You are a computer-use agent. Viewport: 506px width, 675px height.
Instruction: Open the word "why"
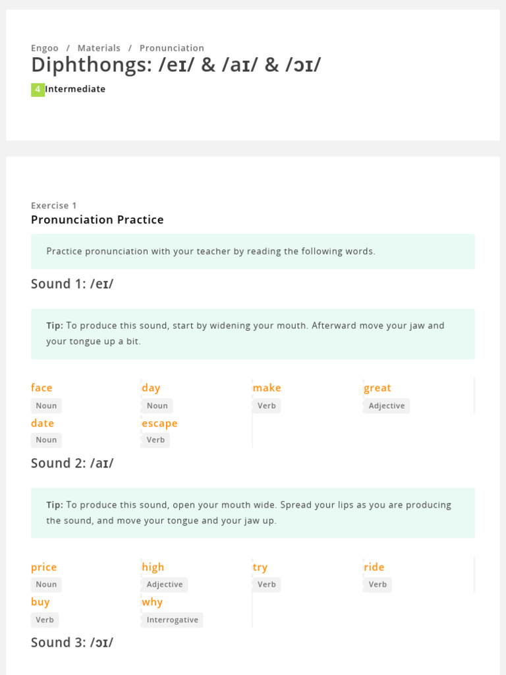coord(152,602)
